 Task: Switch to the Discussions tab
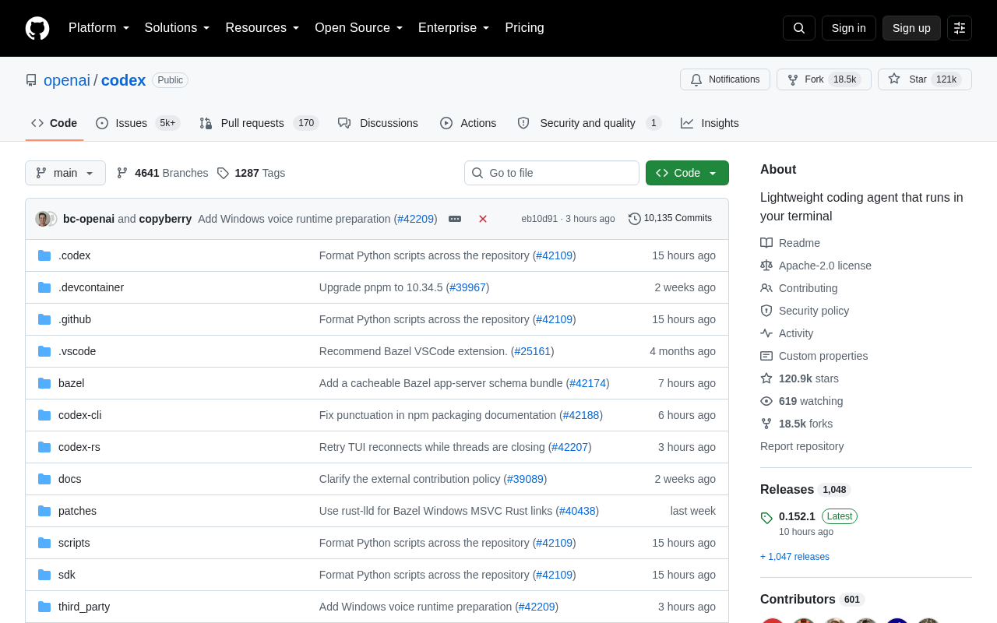point(378,123)
